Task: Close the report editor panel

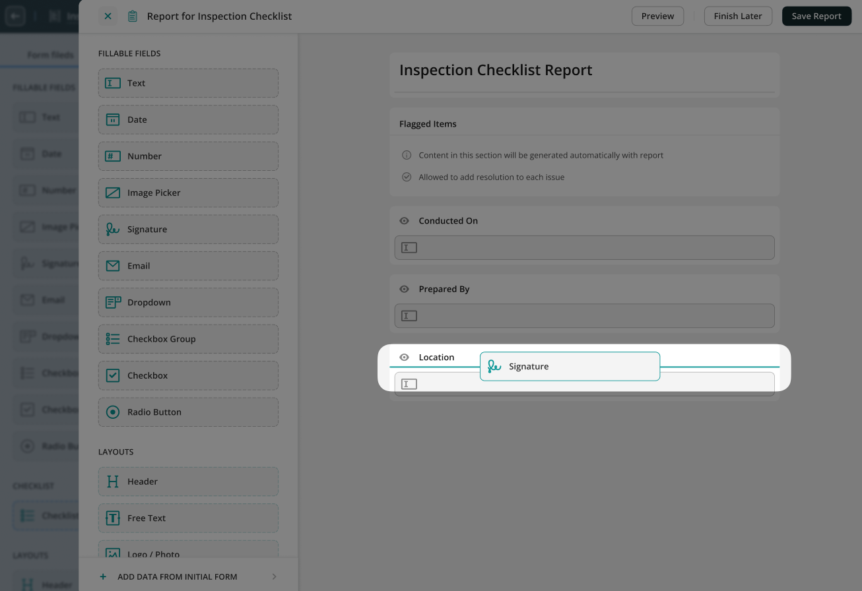Action: click(108, 16)
